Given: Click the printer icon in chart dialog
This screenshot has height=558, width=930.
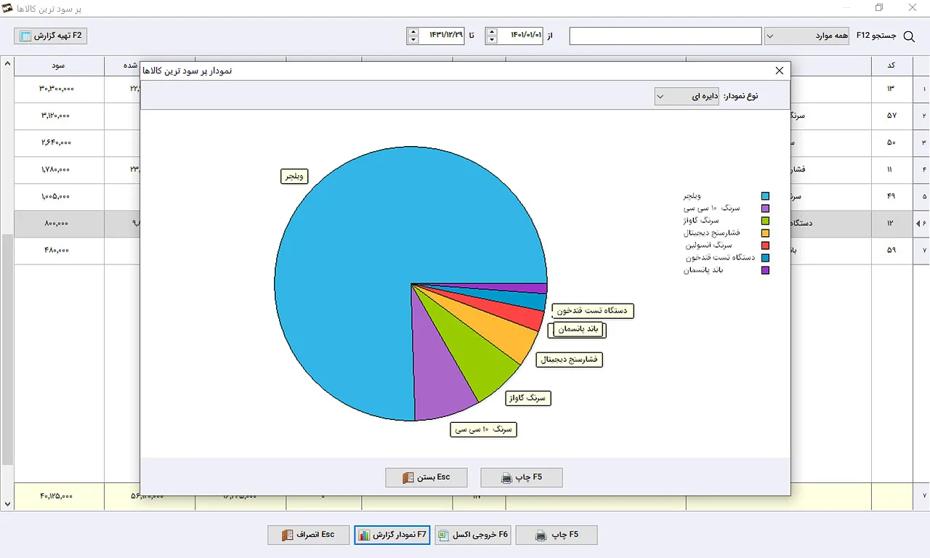Looking at the screenshot, I should pyautogui.click(x=507, y=478).
